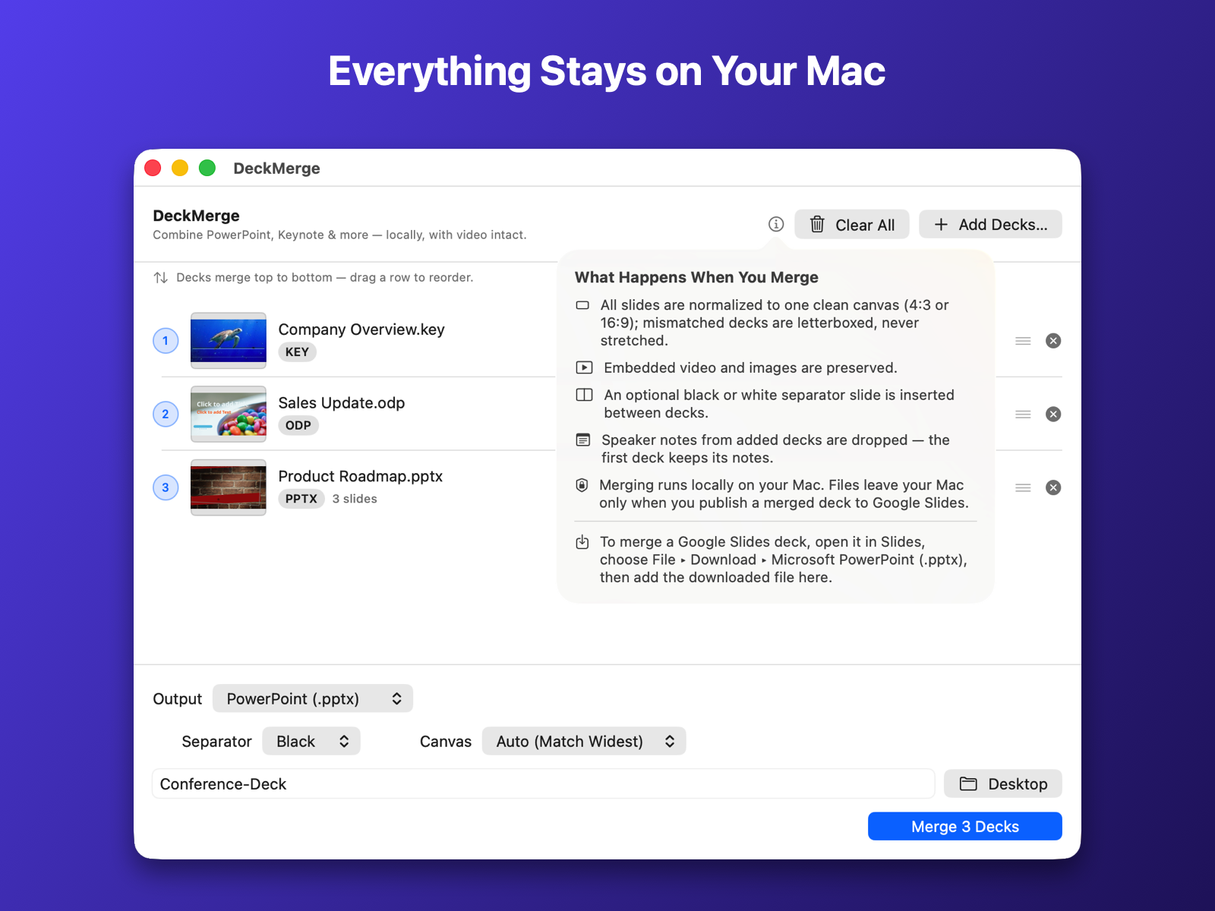Click the 'What Happens When You Merge' heading
The height and width of the screenshot is (911, 1215).
pyautogui.click(x=696, y=277)
